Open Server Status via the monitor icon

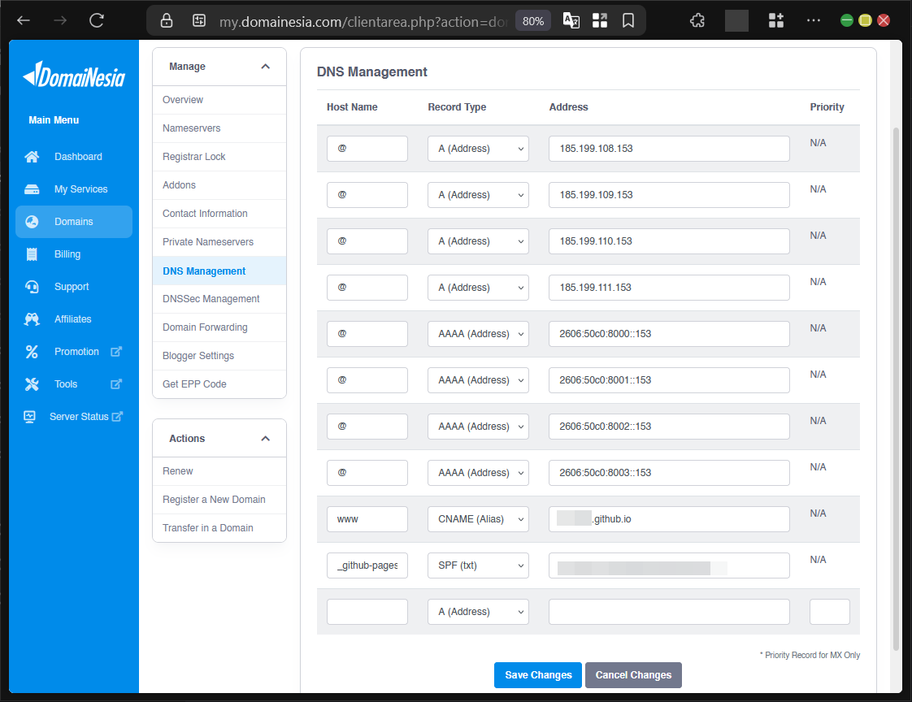click(x=30, y=416)
